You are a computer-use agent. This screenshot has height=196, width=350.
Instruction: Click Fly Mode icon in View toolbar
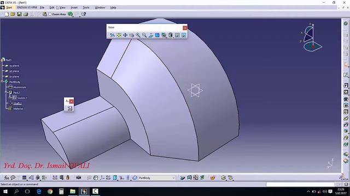112,35
